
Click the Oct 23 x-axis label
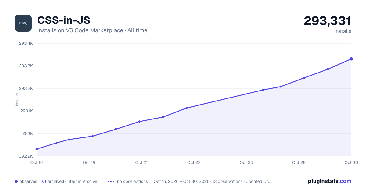point(194,162)
